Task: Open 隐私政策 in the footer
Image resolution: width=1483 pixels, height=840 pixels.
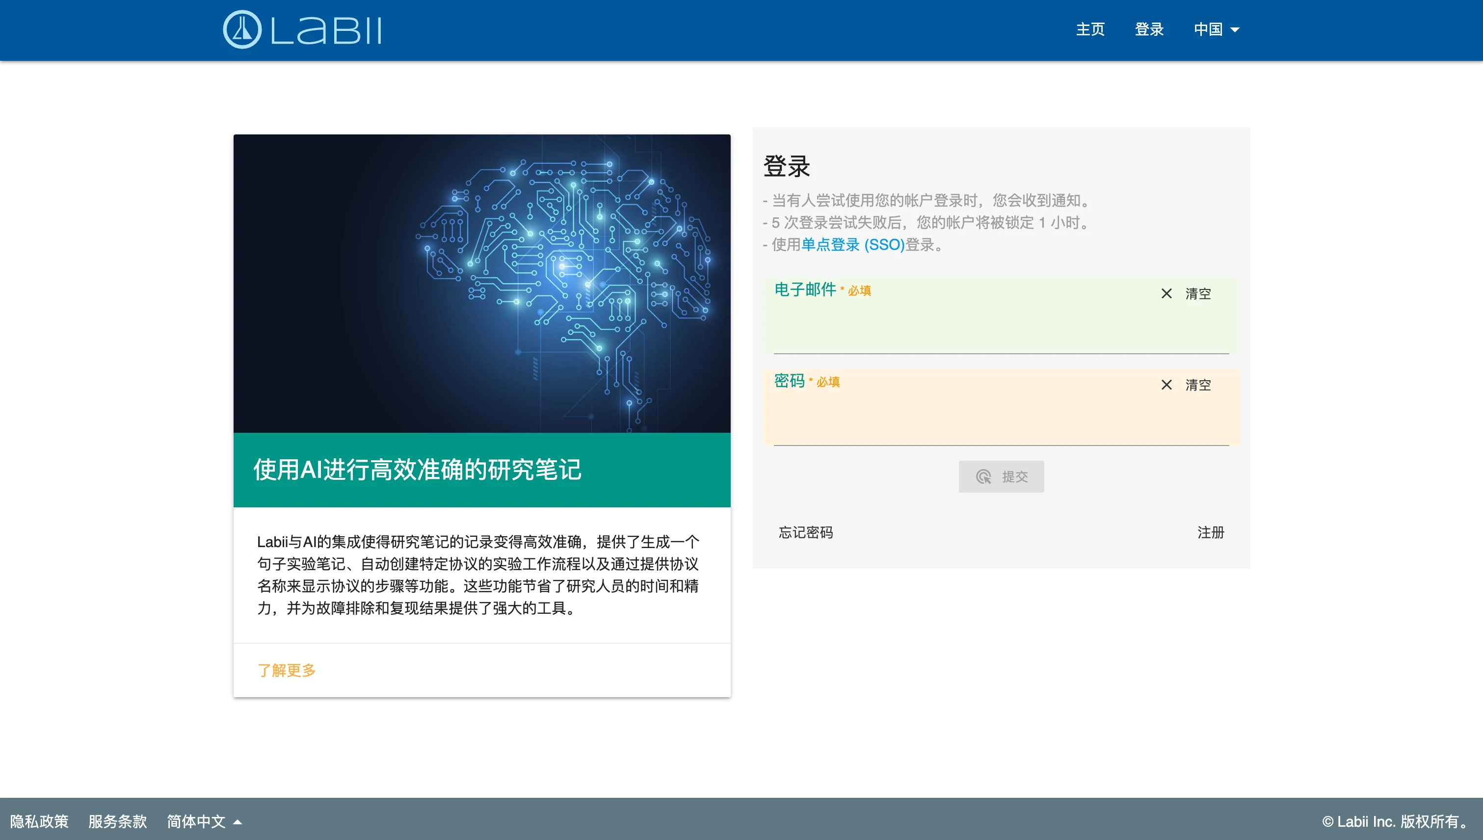Action: [x=39, y=821]
